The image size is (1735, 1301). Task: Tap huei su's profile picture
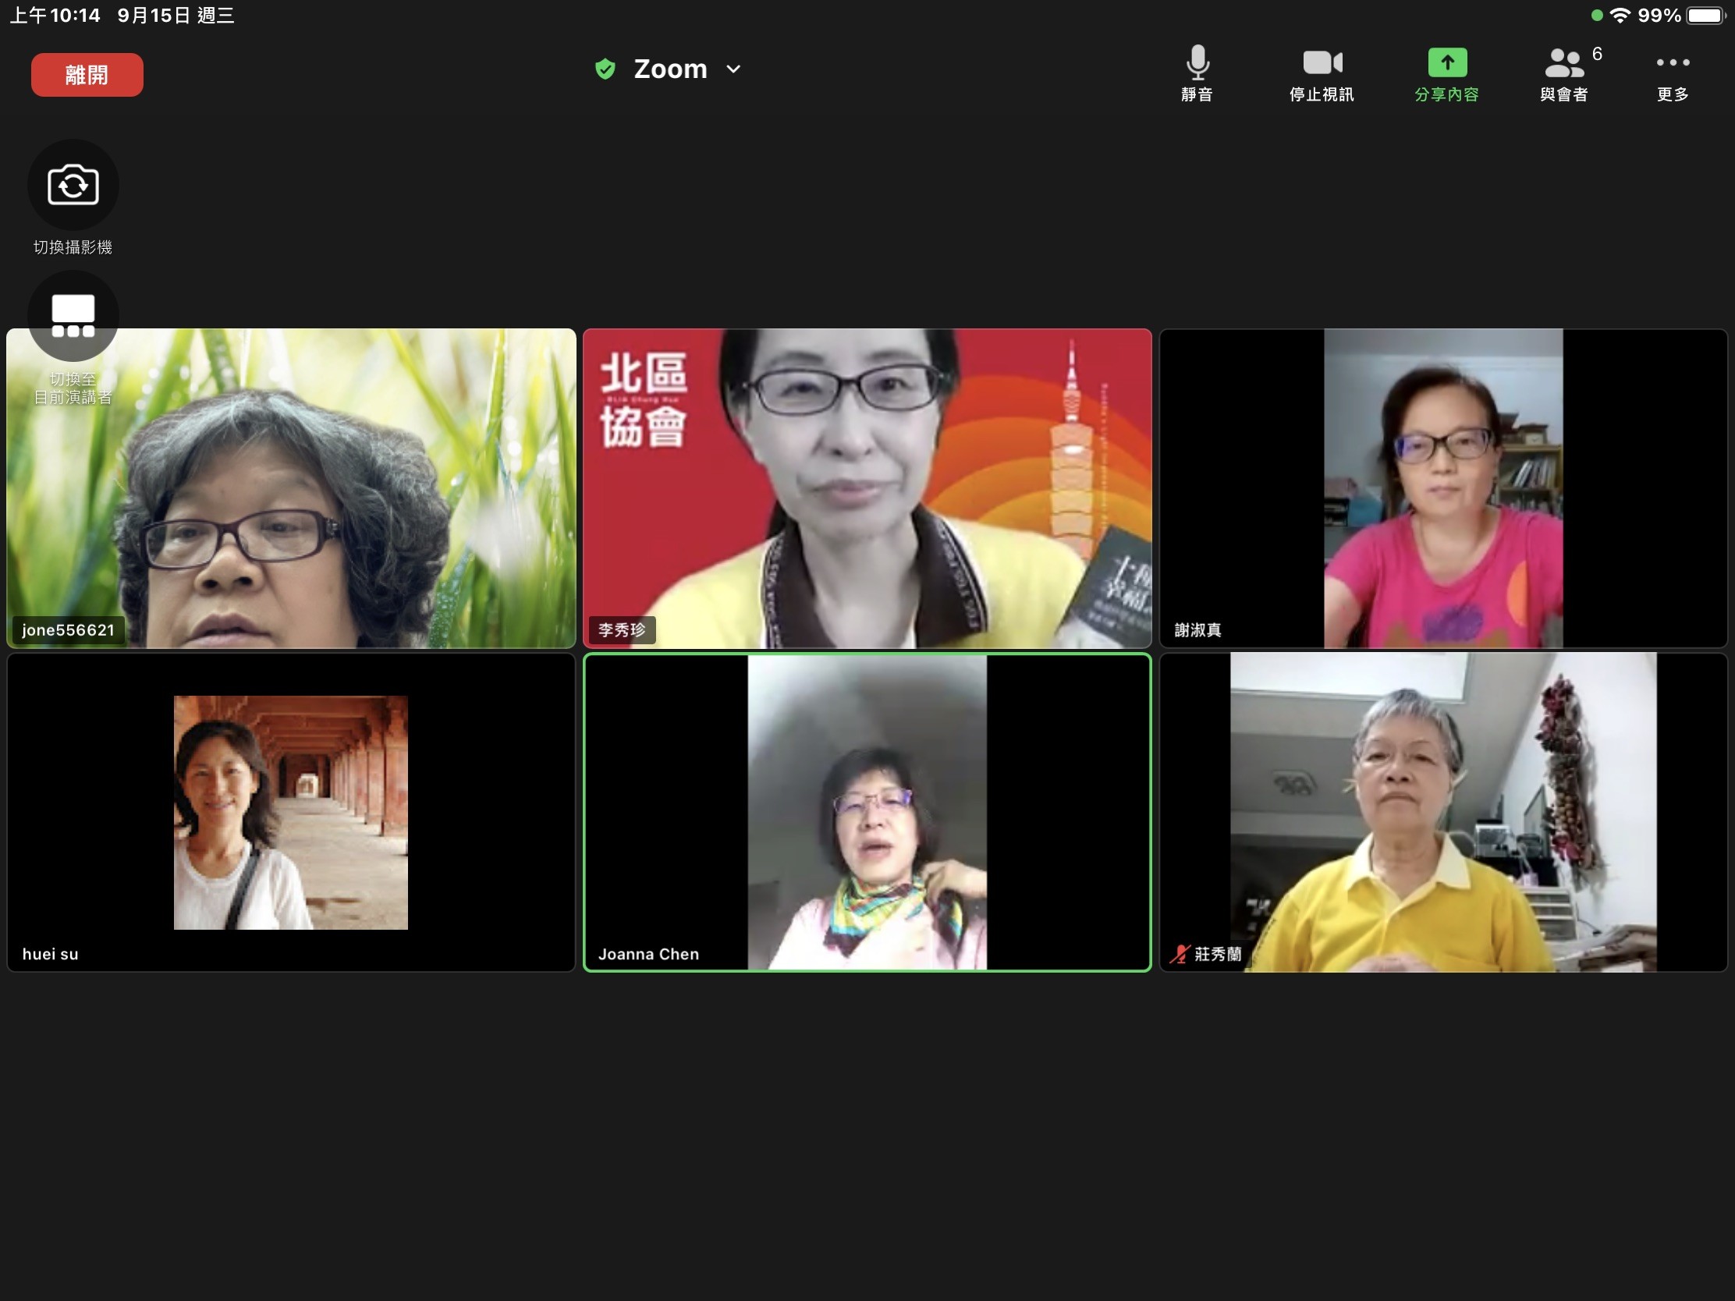pyautogui.click(x=290, y=812)
